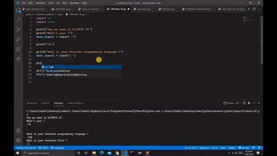This screenshot has height=156, width=277.
Task: Switch to the inheritence.py tab
Action: (63, 9)
